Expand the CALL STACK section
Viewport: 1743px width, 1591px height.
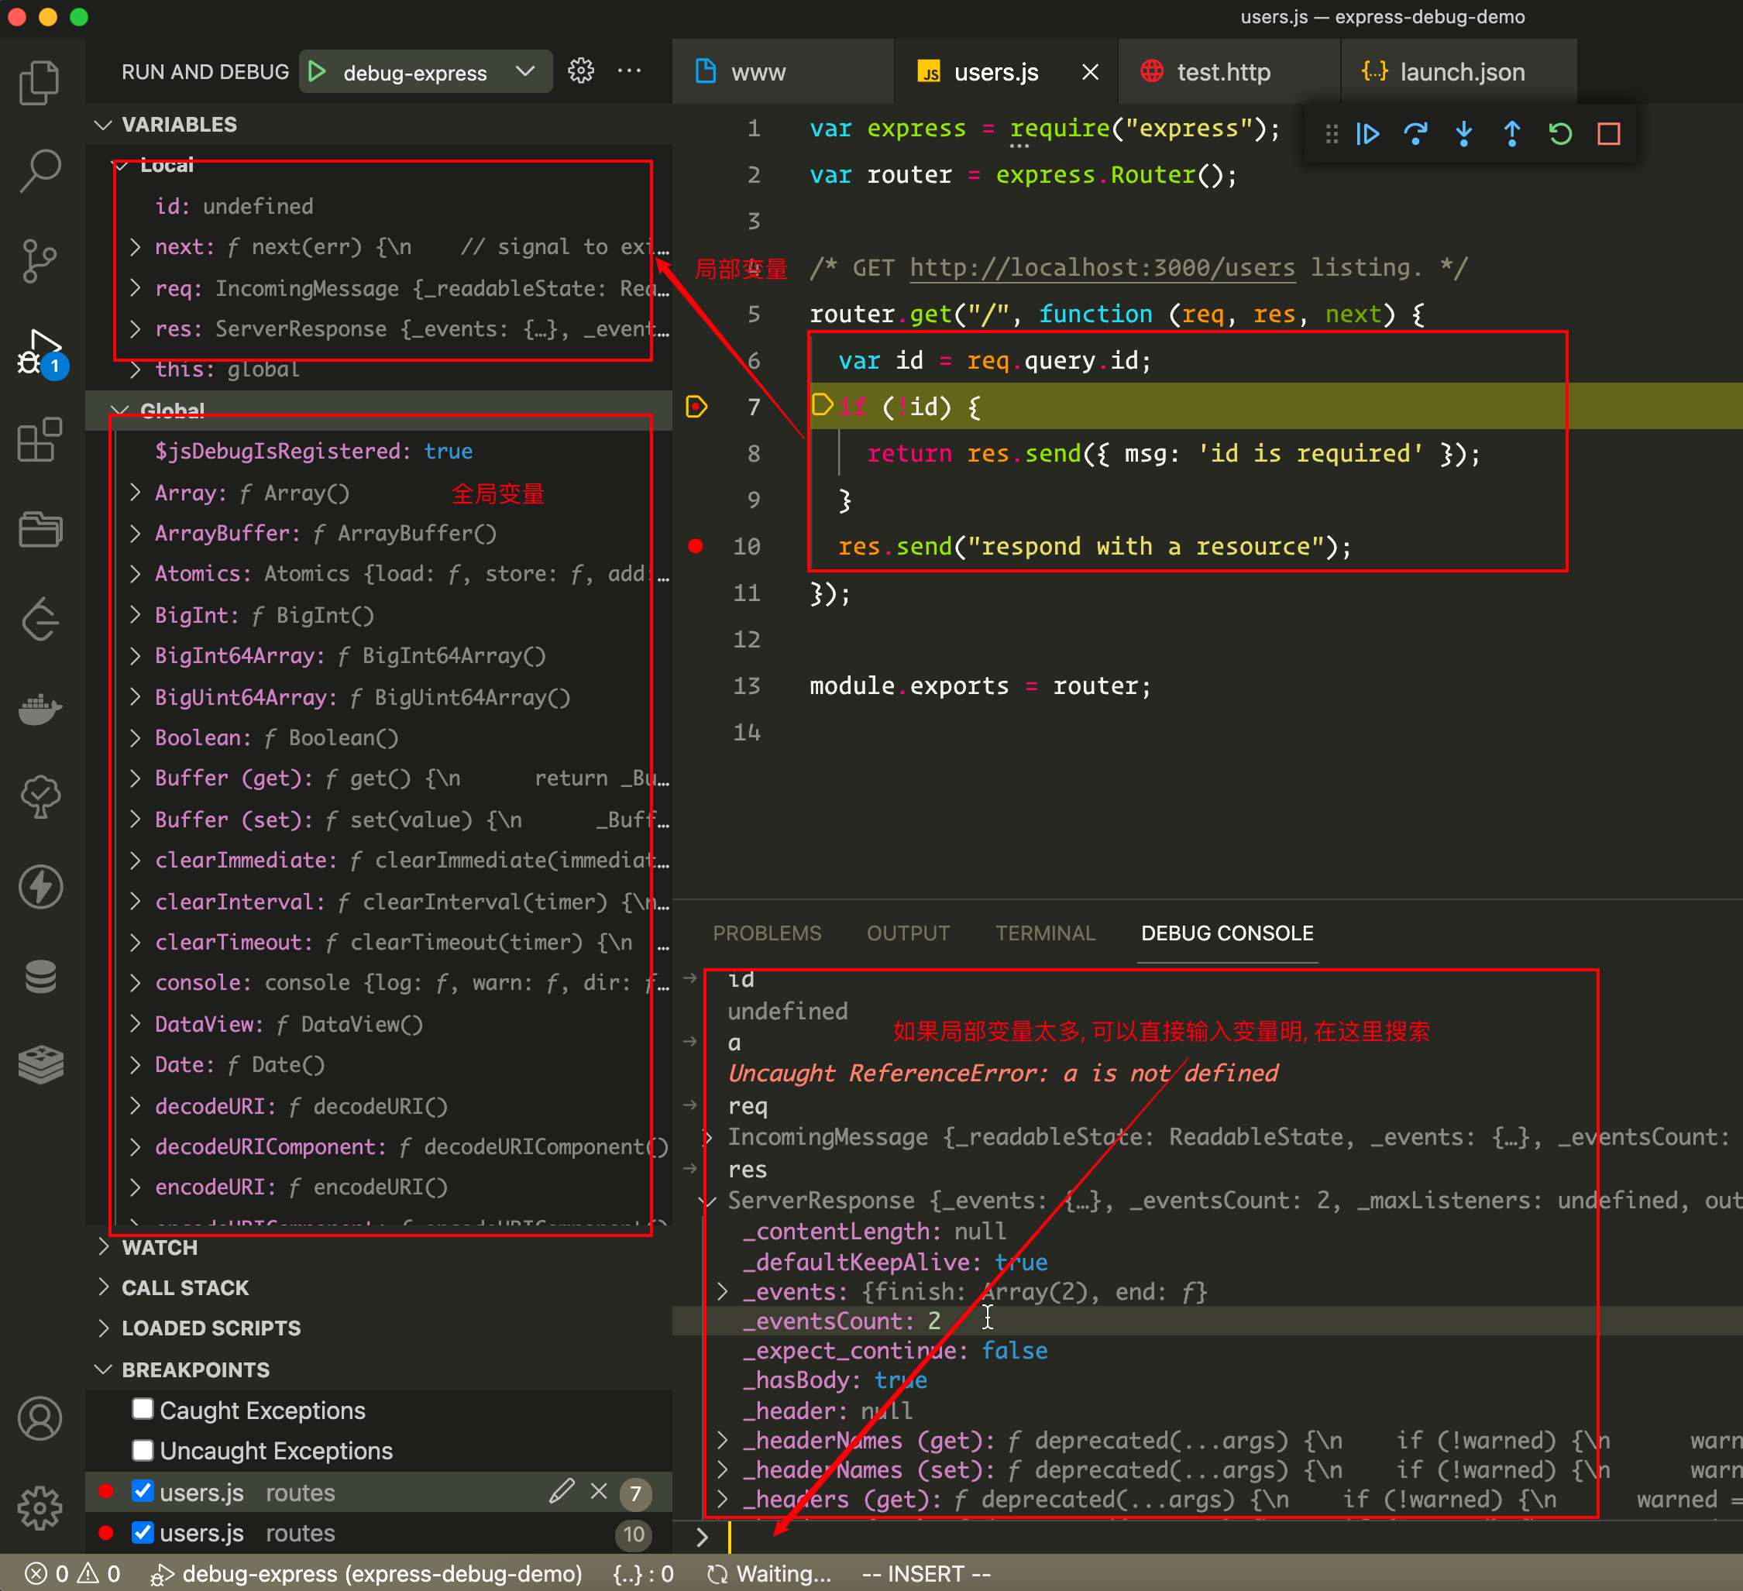pyautogui.click(x=184, y=1287)
